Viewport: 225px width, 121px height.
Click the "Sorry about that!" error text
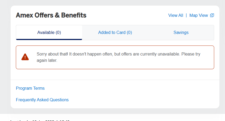coord(52,54)
